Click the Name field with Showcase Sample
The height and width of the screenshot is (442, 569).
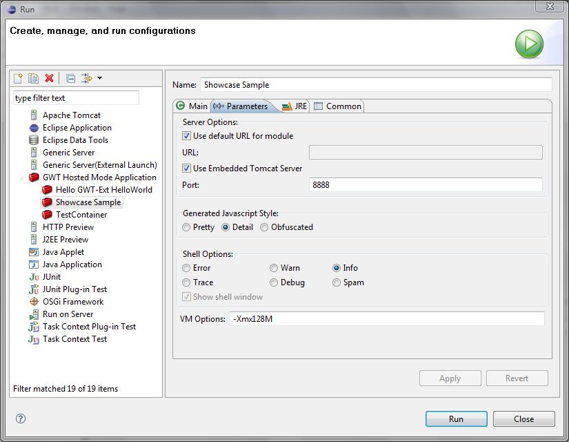pyautogui.click(x=376, y=85)
